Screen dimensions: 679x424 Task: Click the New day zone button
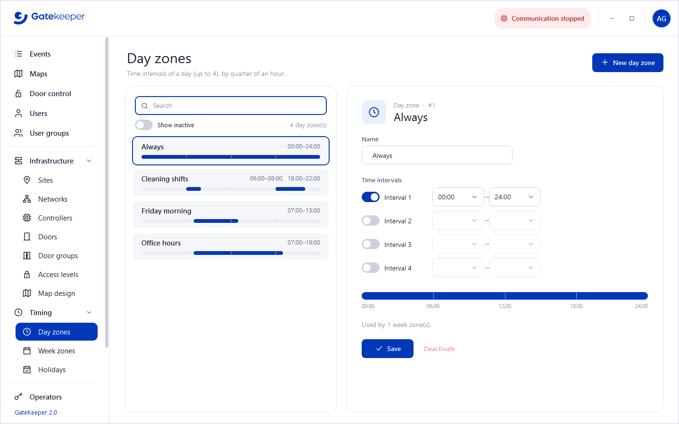(x=628, y=63)
